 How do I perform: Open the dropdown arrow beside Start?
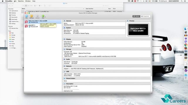click(x=45, y=17)
